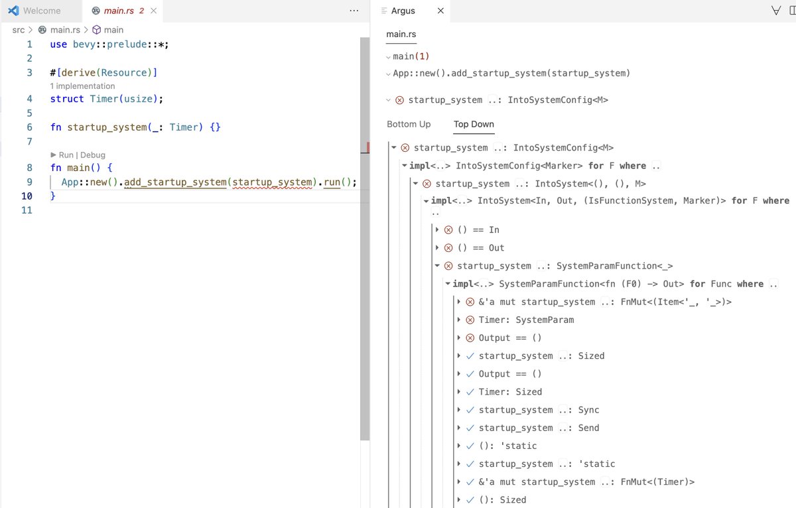
Task: Expand the failed Output == () node
Action: coord(459,338)
